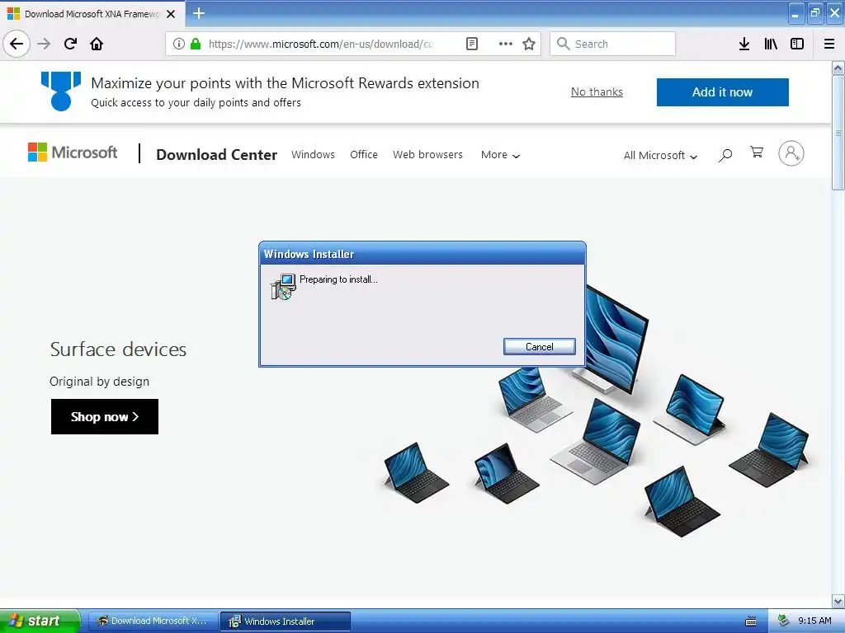This screenshot has height=633, width=845.
Task: Reload the current page
Action: pos(70,44)
